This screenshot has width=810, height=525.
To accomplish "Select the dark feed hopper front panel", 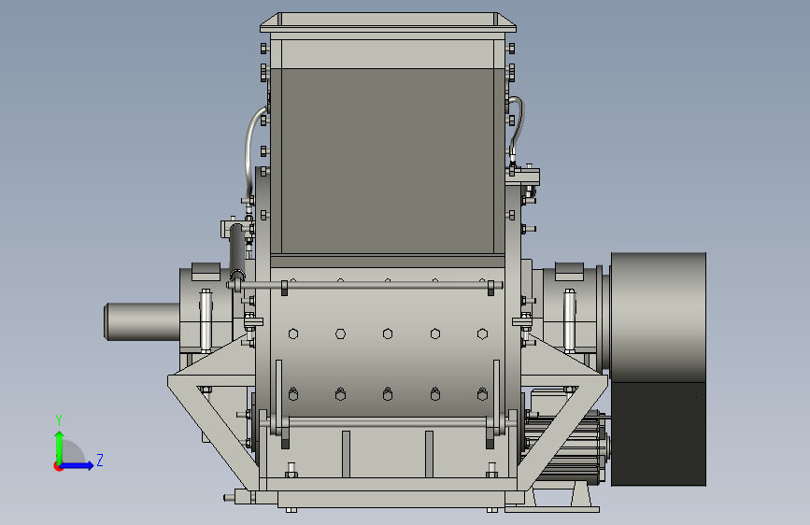I will 388,162.
